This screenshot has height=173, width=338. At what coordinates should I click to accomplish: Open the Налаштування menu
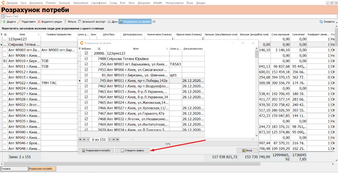pos(174,3)
